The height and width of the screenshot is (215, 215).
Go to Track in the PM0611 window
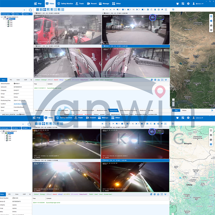click(80, 3)
